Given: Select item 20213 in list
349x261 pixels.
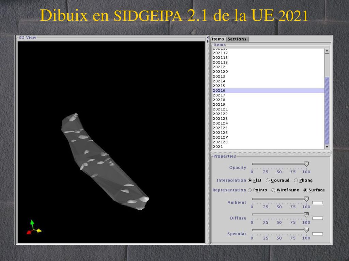Looking at the screenshot, I should 269,76.
